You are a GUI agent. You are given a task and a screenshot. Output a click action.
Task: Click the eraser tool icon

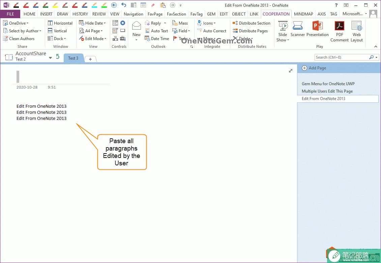(x=153, y=5)
